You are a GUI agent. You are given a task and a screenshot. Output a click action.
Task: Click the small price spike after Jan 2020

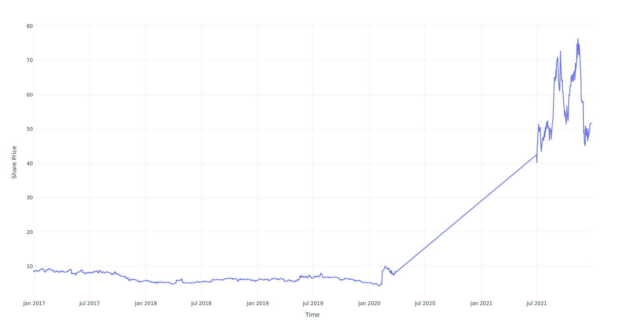385,266
